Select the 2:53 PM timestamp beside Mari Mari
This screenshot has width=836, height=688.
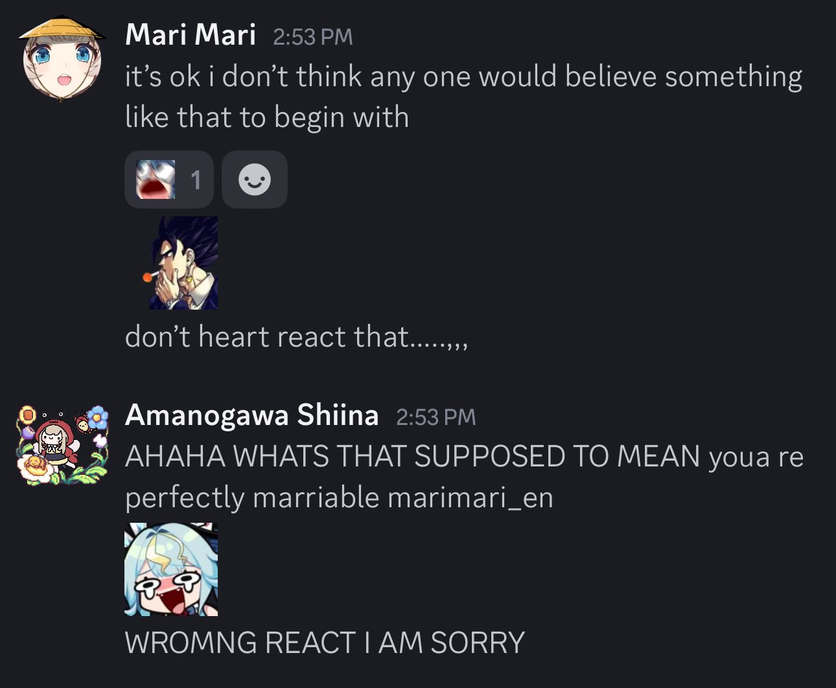312,37
